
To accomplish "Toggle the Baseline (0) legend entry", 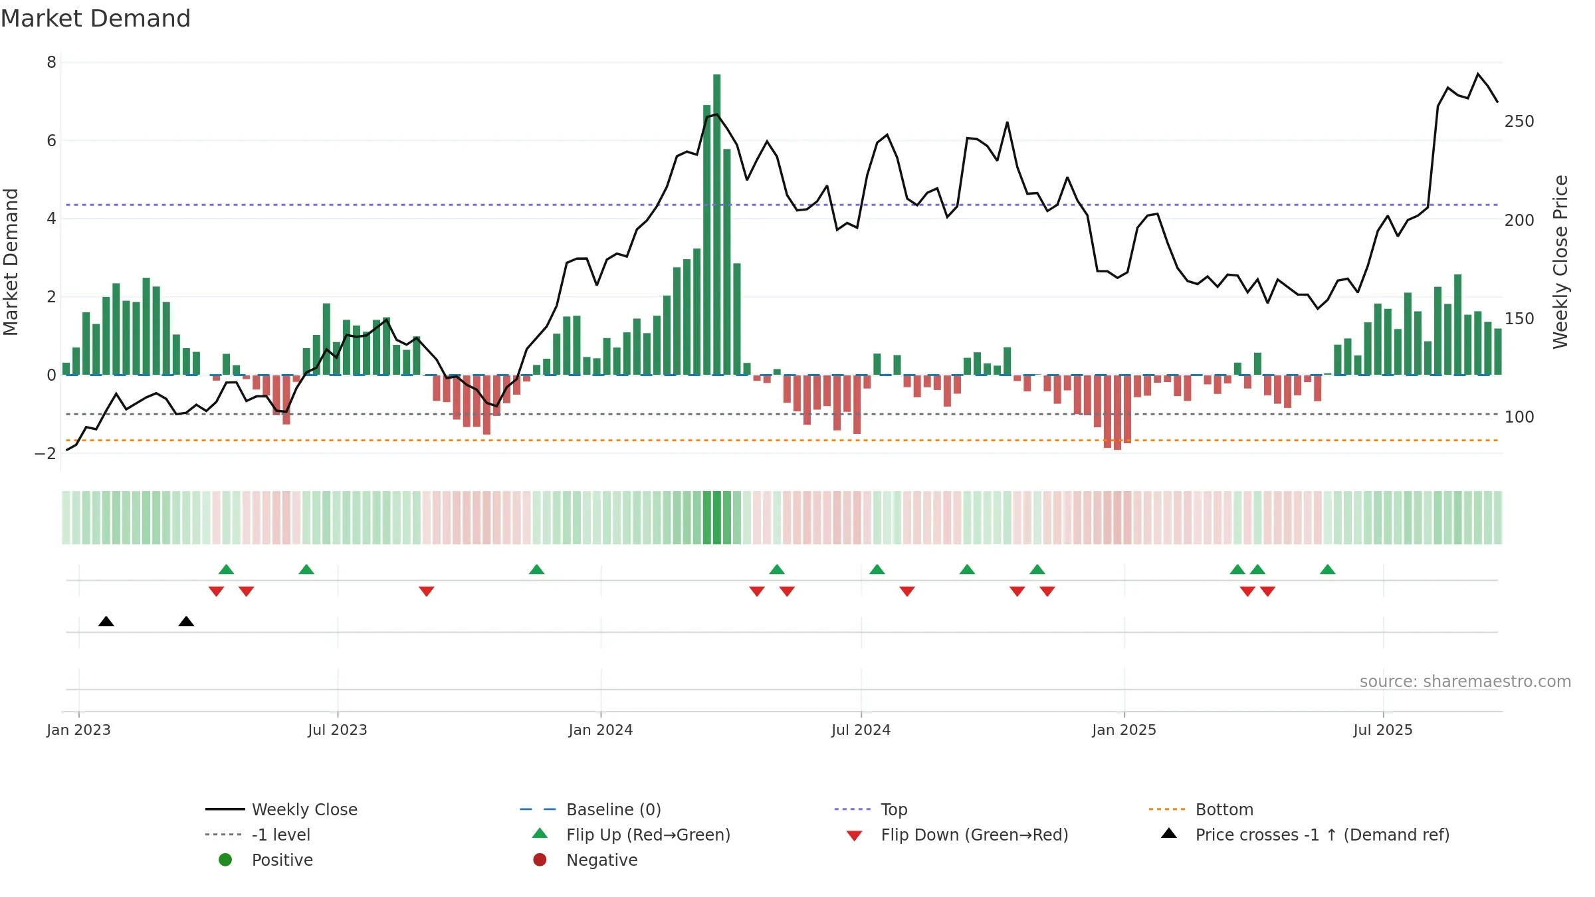I will click(x=591, y=809).
